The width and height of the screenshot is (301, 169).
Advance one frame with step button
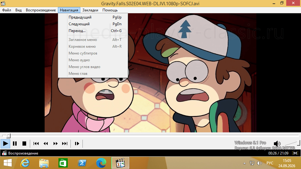pyautogui.click(x=77, y=143)
